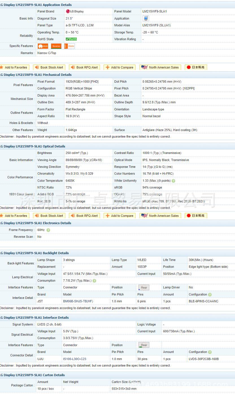Viewport: 235px width, 394px height.
Task: Click Book RFQ Alert under Optical Details
Action: [84, 216]
